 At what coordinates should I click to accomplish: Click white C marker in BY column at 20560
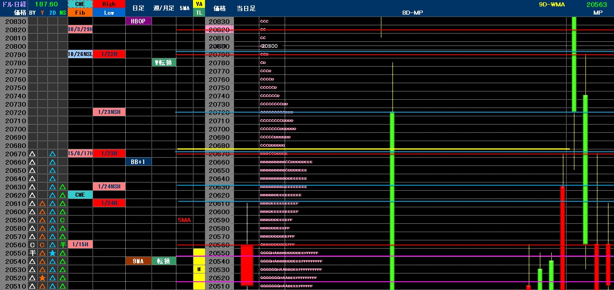point(32,245)
